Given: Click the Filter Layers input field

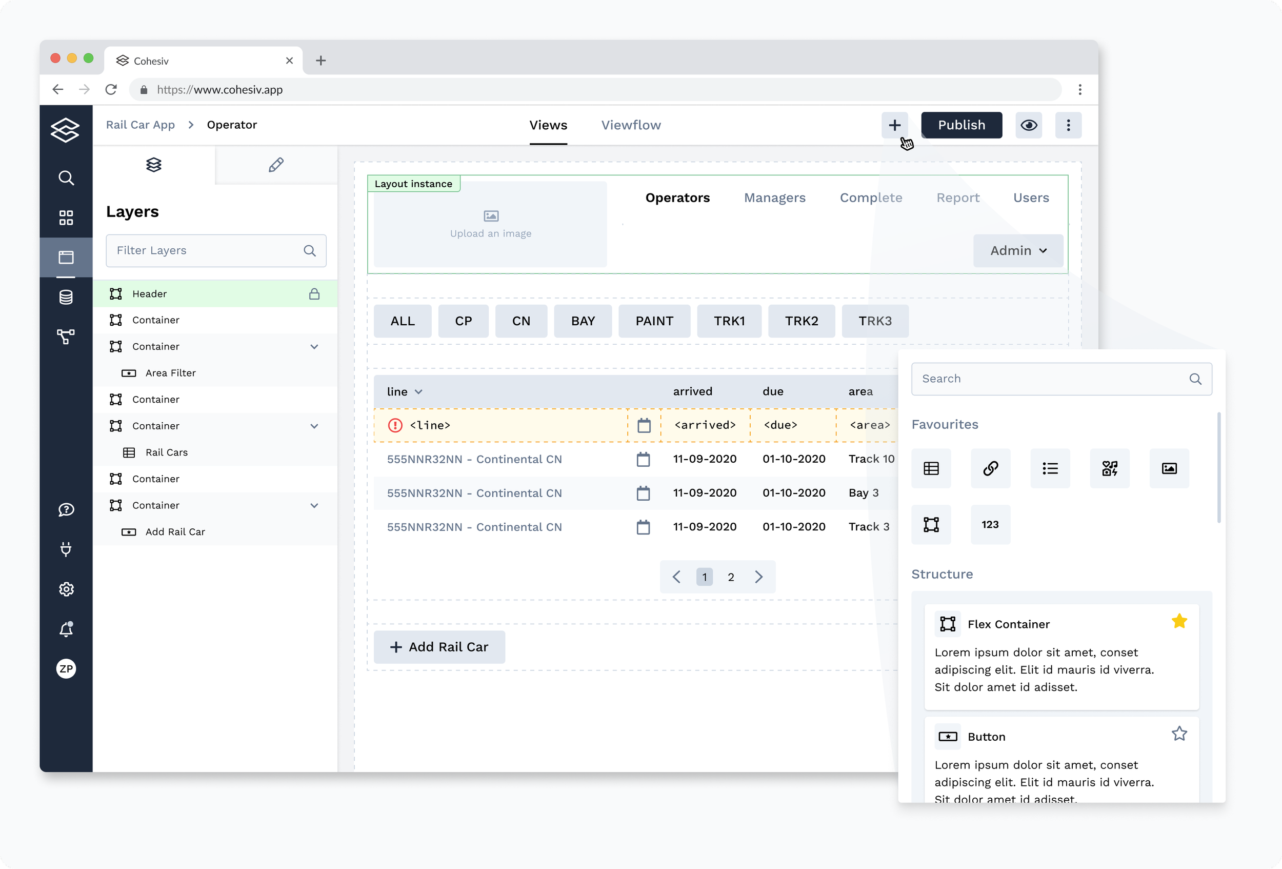Looking at the screenshot, I should pyautogui.click(x=207, y=250).
